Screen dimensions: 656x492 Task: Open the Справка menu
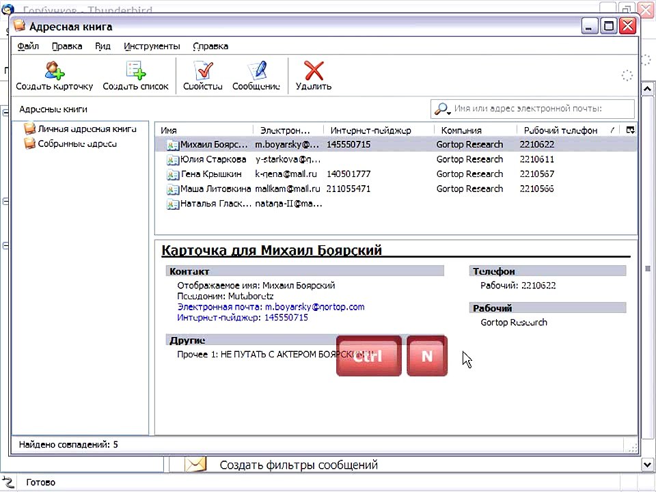210,46
